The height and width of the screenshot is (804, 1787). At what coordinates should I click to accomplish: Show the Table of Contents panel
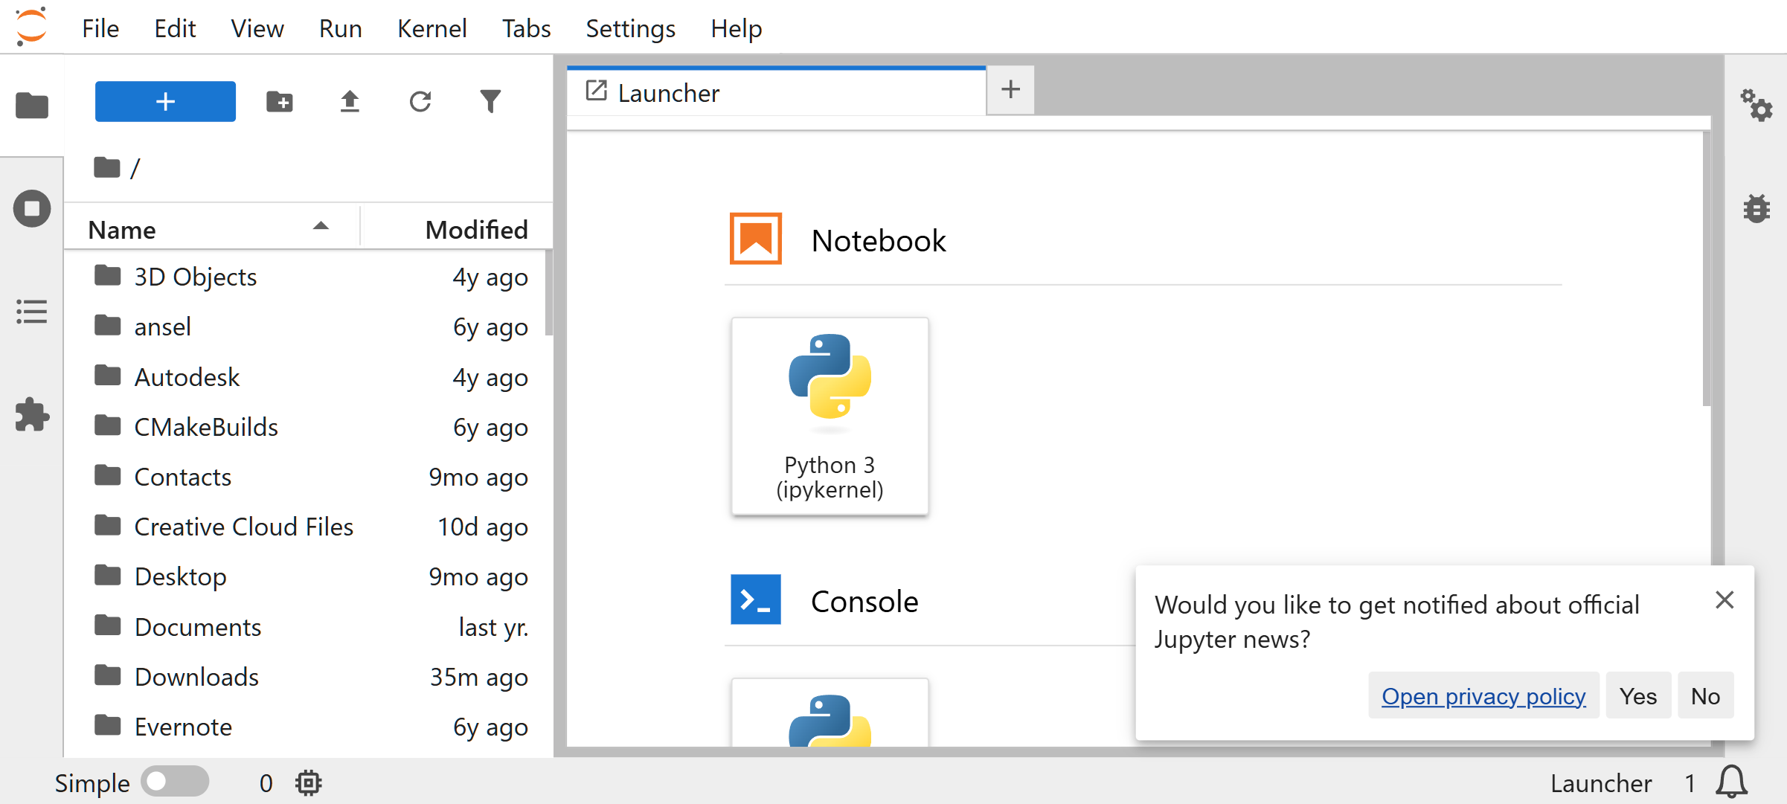tap(32, 312)
